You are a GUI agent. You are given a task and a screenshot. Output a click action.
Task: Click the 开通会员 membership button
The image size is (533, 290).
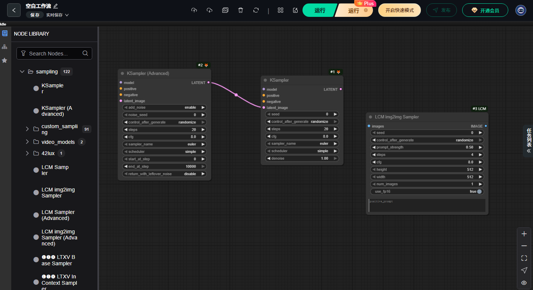(x=485, y=10)
